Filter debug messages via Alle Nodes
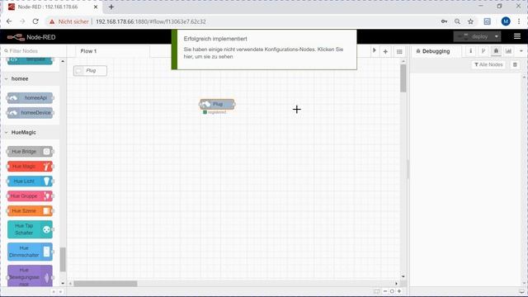The width and height of the screenshot is (528, 297). 488,64
